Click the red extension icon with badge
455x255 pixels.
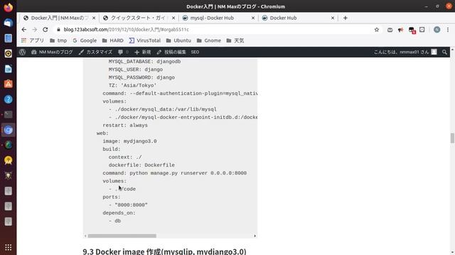click(412, 30)
